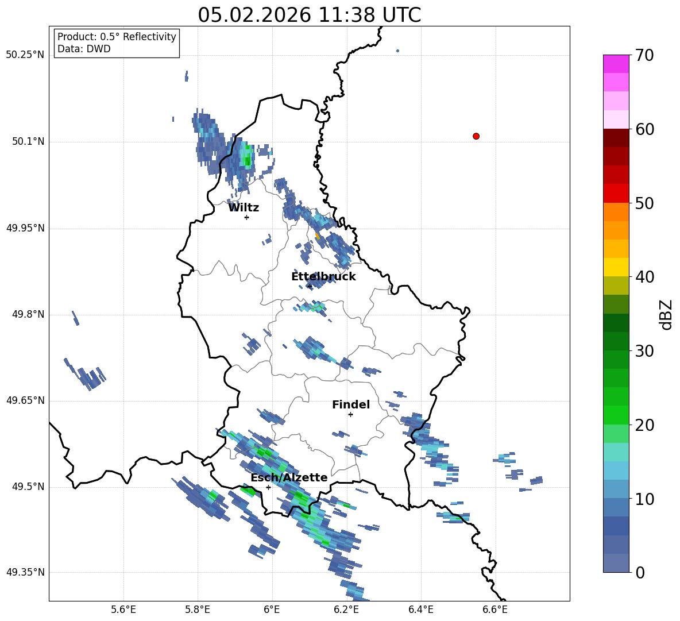Click the 49.95°N latitude label

(x=25, y=228)
